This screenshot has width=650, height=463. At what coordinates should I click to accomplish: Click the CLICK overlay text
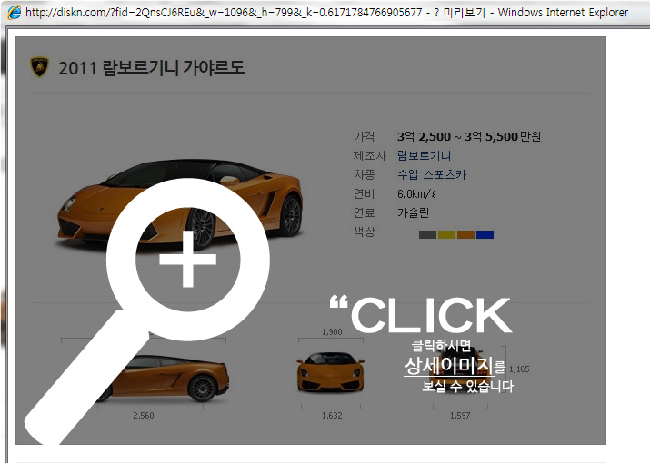tap(422, 315)
